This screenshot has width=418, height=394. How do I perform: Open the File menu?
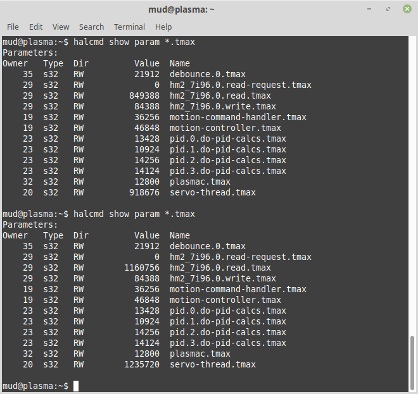coord(13,27)
